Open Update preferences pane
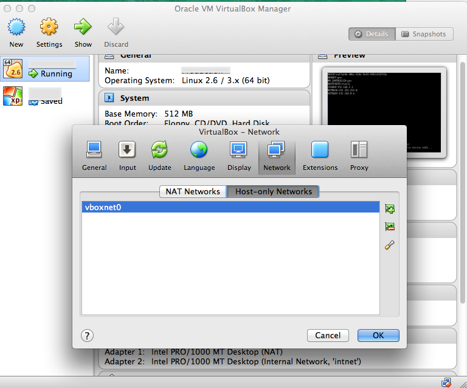Screen dimensions: 467x388 (160, 157)
